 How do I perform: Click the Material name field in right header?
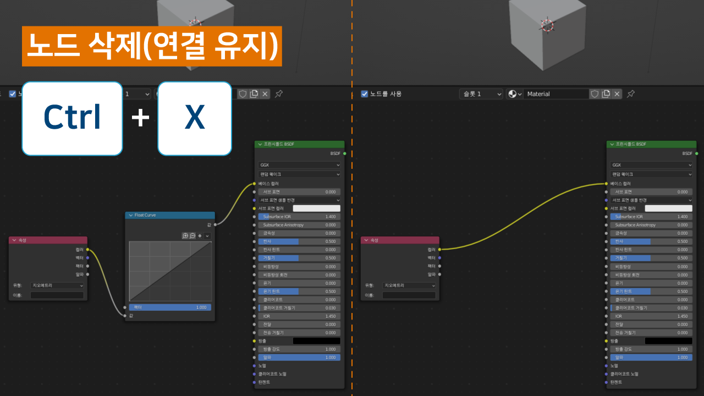coord(555,94)
